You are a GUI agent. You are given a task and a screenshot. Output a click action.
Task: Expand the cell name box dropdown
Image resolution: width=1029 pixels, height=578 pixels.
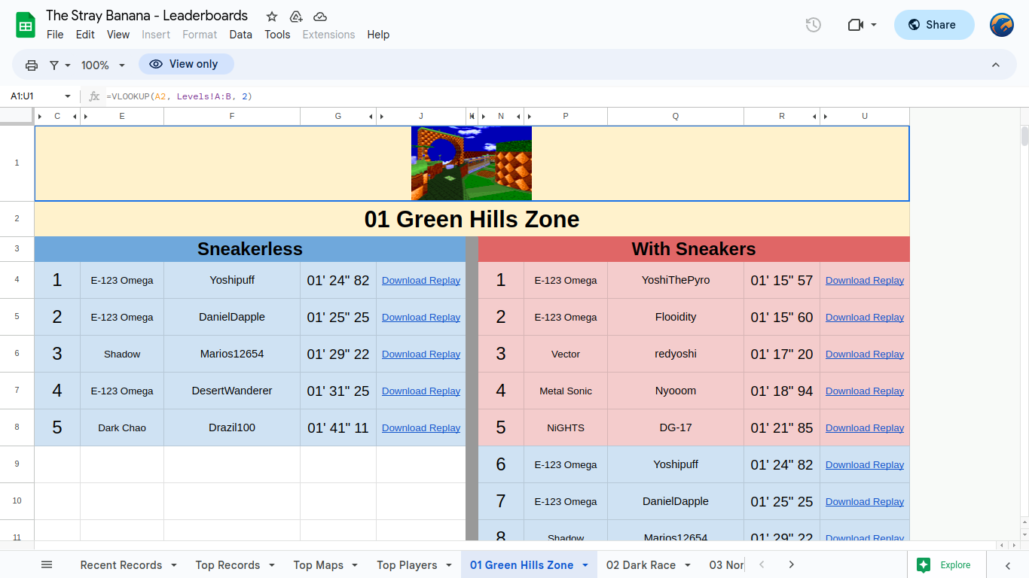point(67,96)
